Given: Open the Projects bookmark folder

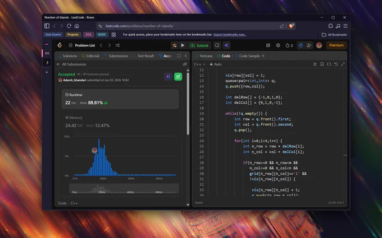Looking at the screenshot, I should tap(73, 35).
